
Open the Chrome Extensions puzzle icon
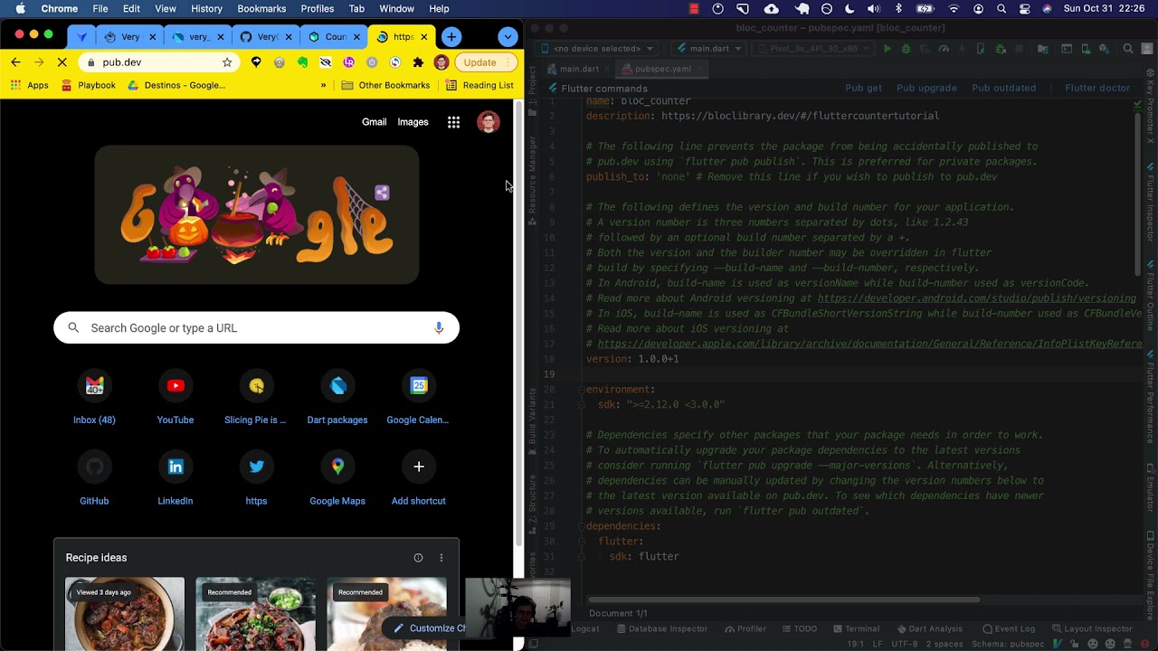point(418,62)
